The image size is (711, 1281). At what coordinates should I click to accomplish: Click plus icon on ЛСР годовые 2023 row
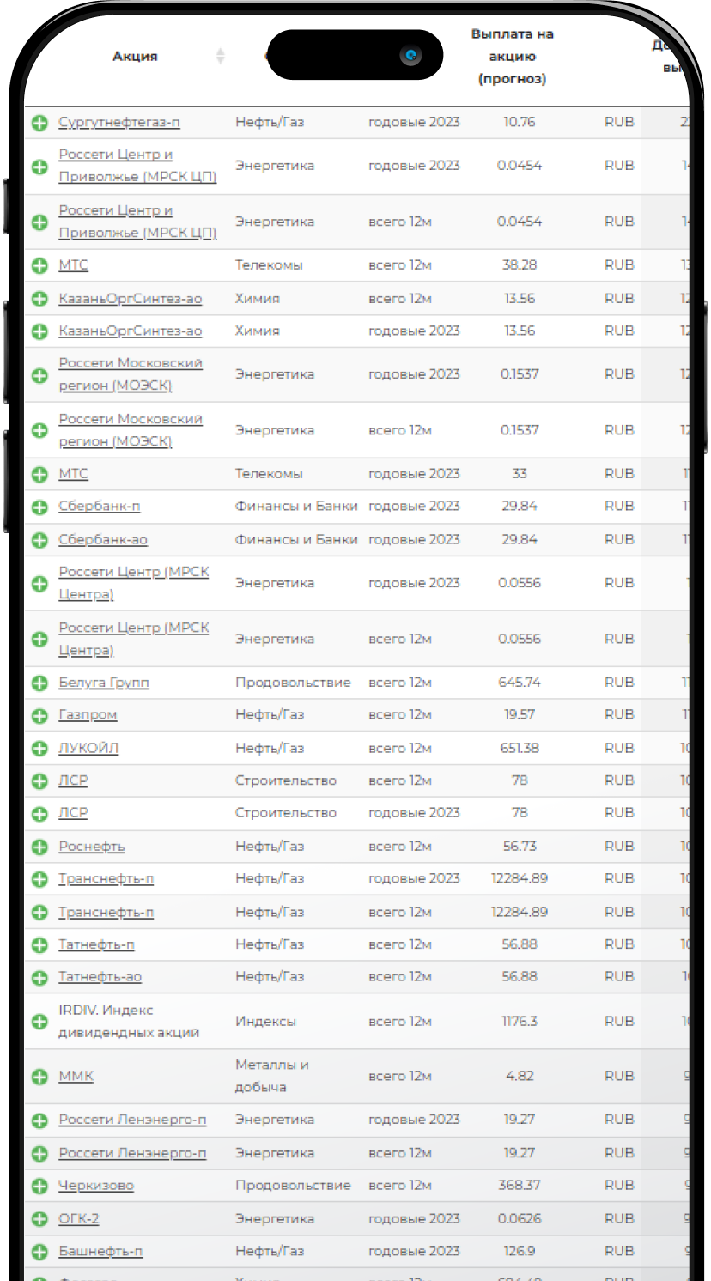(39, 814)
